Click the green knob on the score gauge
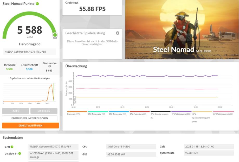Image resolution: width=239 pixels, height=162 pixels. tap(55, 35)
